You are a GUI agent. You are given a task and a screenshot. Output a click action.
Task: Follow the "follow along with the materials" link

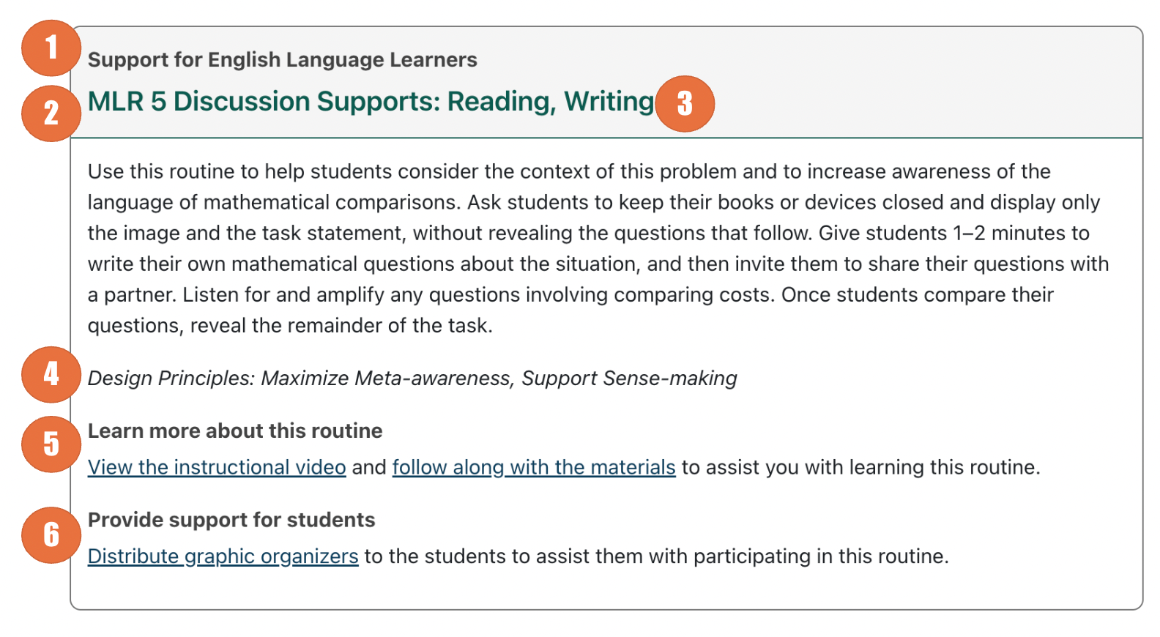533,467
